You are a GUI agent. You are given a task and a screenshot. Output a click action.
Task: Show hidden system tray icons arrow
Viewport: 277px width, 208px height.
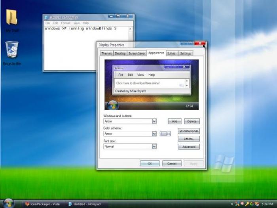pos(233,204)
